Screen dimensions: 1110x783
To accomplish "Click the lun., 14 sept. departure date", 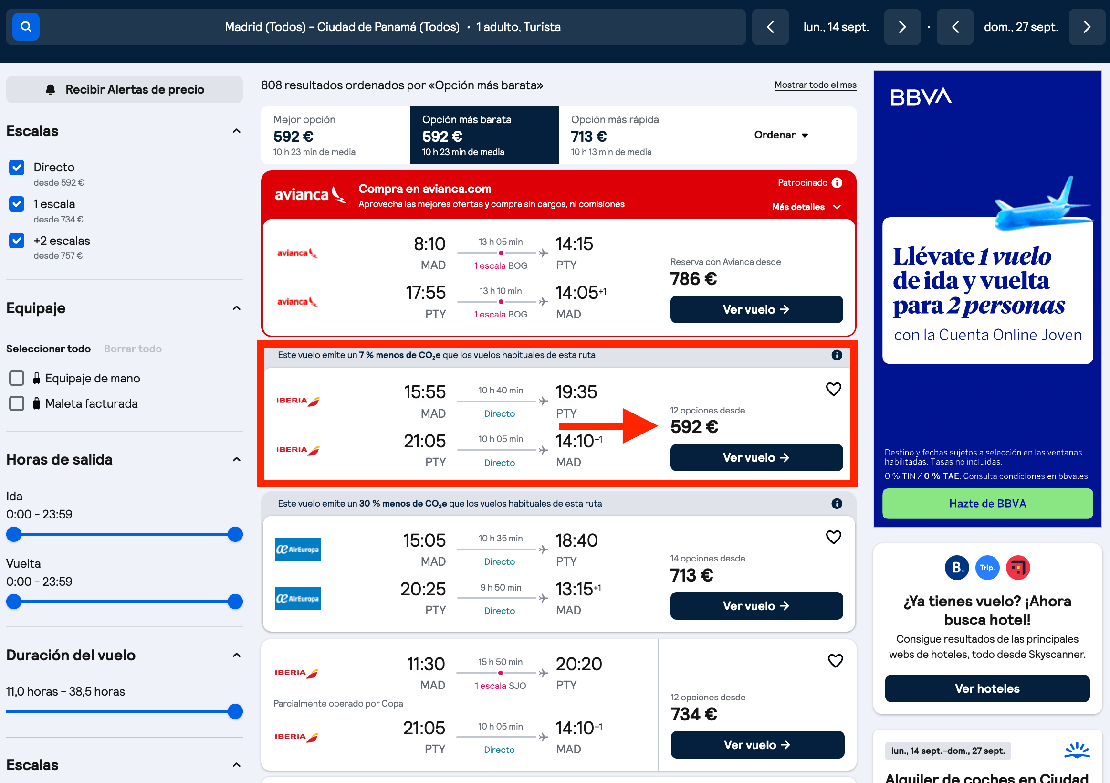I will [836, 27].
